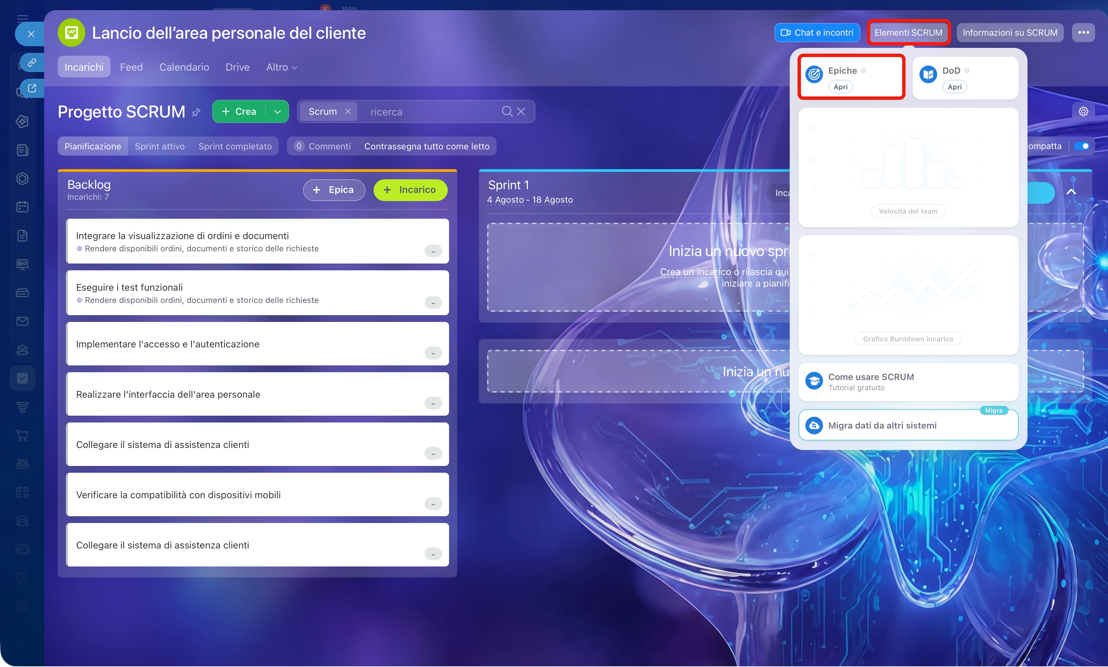This screenshot has height=667, width=1108.
Task: Open the shopping cart icon in the sidebar
Action: tap(22, 435)
